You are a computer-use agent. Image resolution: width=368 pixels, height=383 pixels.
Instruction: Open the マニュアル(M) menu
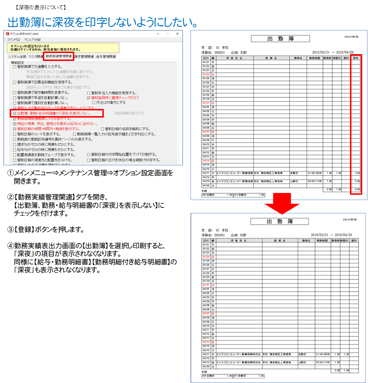(x=32, y=39)
